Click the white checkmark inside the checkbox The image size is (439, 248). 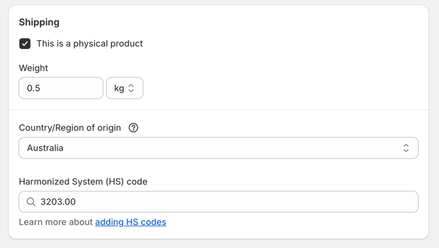tap(25, 44)
